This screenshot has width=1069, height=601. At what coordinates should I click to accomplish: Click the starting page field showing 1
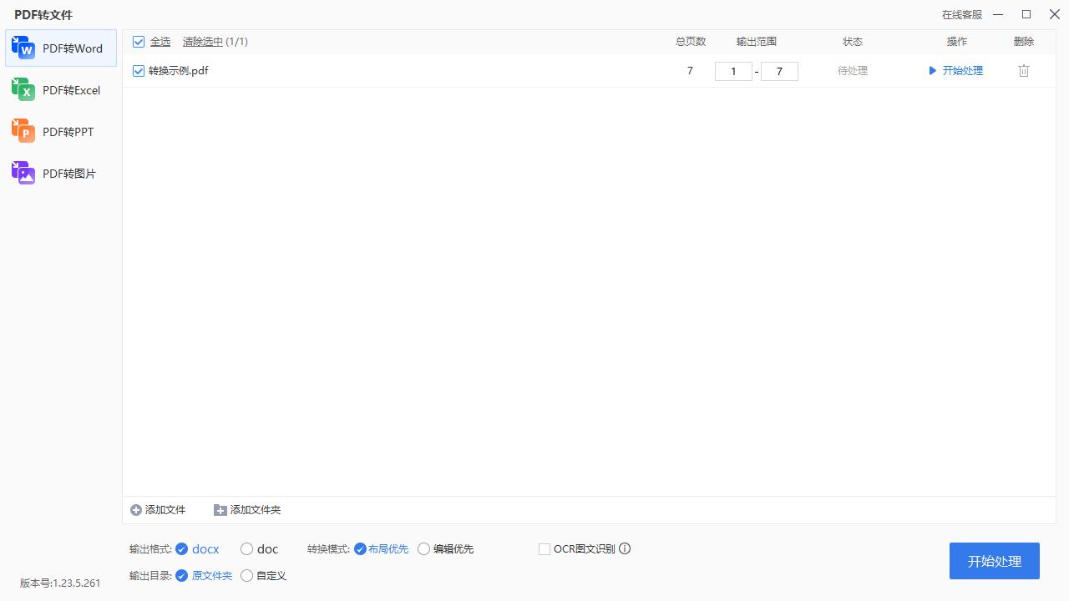click(x=733, y=71)
